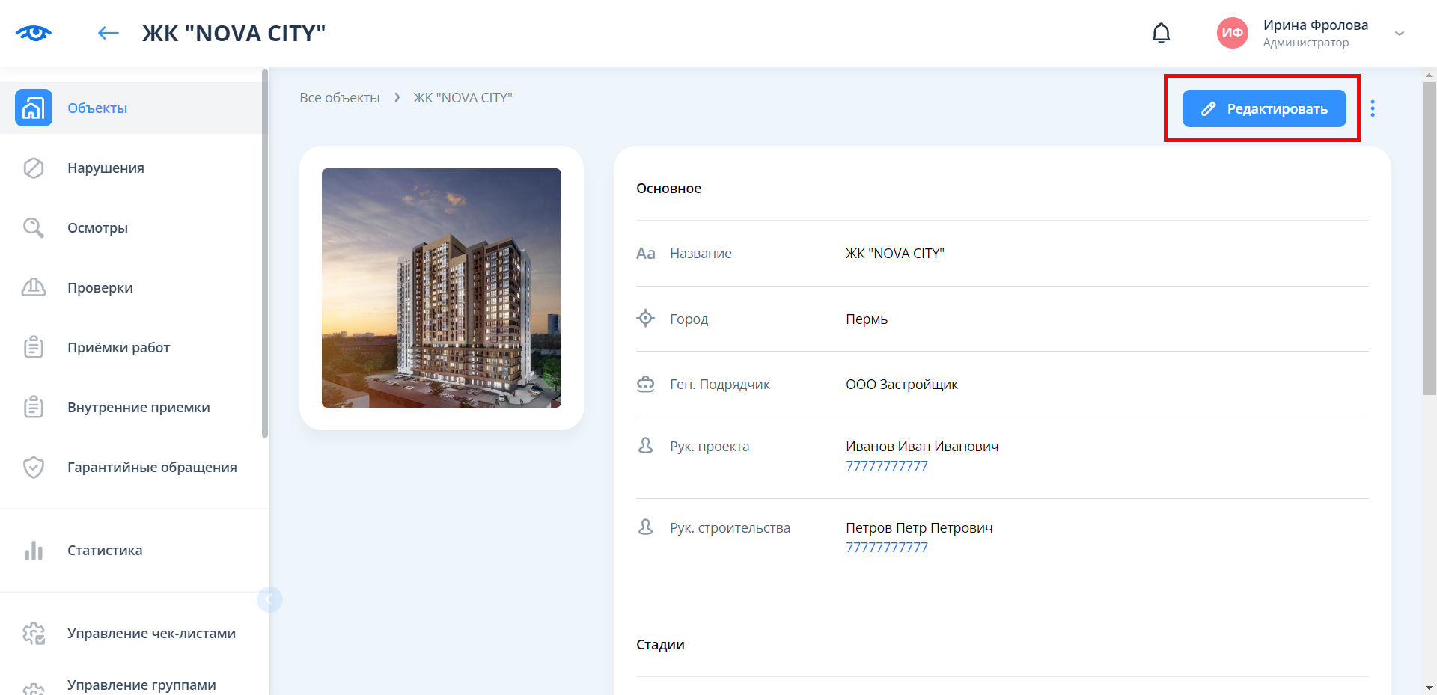Click the ИФ user avatar
The image size is (1437, 695).
pos(1232,33)
